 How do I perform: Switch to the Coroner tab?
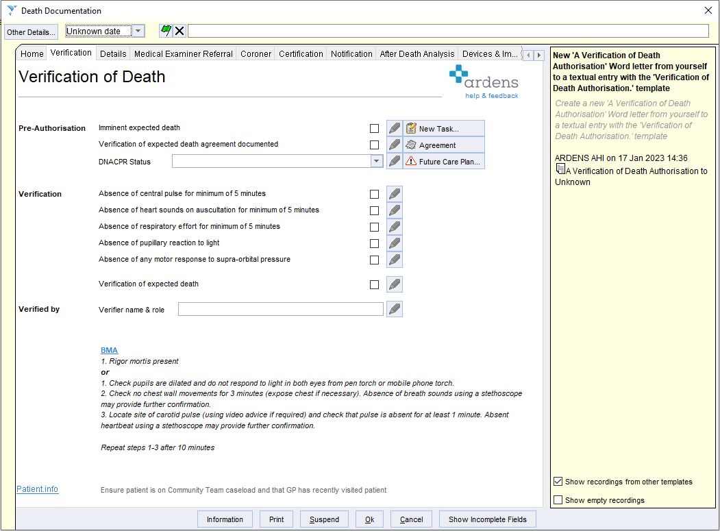tap(256, 53)
